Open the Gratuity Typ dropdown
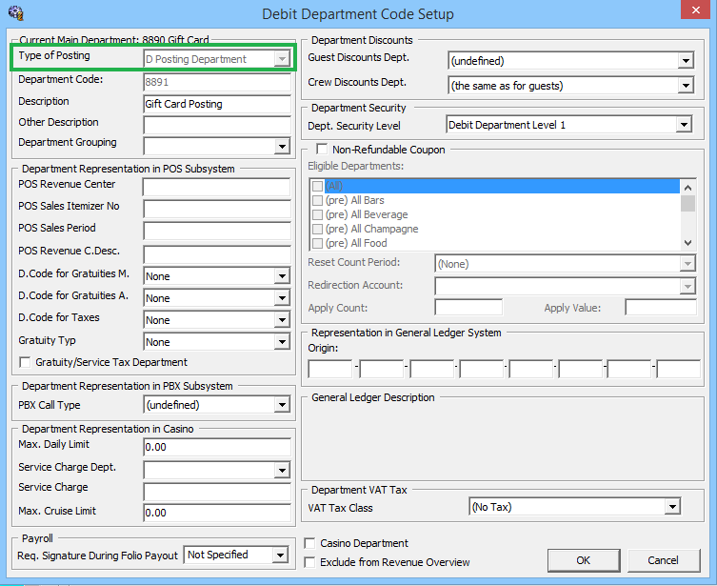Image resolution: width=717 pixels, height=586 pixels. [282, 342]
